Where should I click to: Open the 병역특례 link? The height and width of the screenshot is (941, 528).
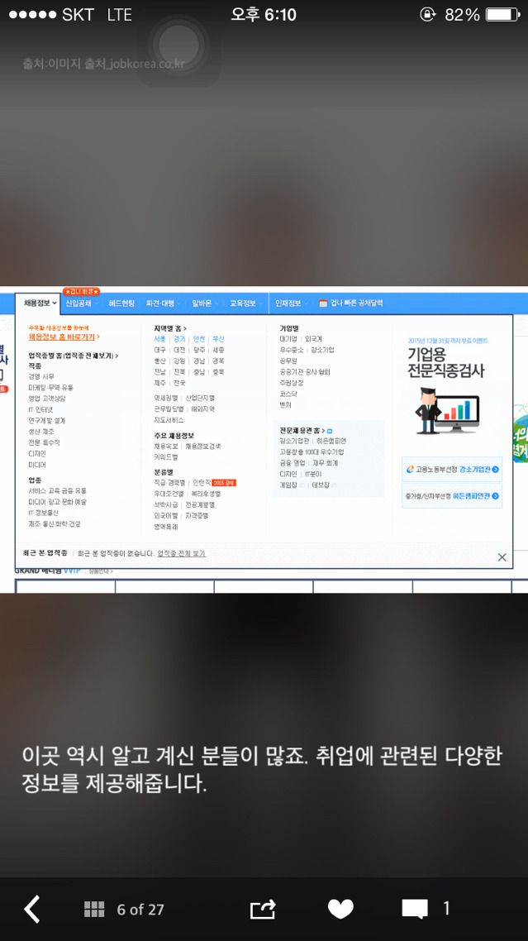coord(165,527)
